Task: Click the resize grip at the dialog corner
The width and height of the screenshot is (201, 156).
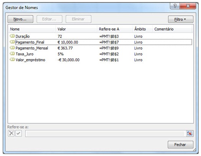Action: pos(194,150)
